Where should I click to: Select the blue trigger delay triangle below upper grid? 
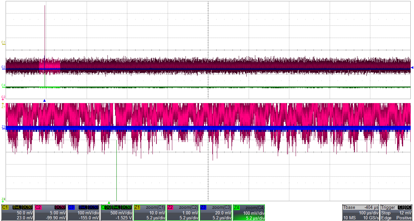point(44,100)
